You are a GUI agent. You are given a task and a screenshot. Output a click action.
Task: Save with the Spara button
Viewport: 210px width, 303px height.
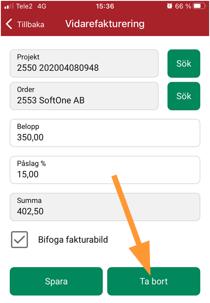coord(56,281)
